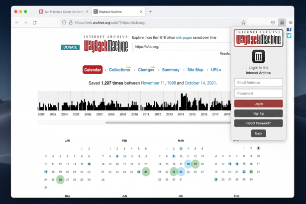
Task: Open the Firefox hamburger menu
Action: coord(291,22)
